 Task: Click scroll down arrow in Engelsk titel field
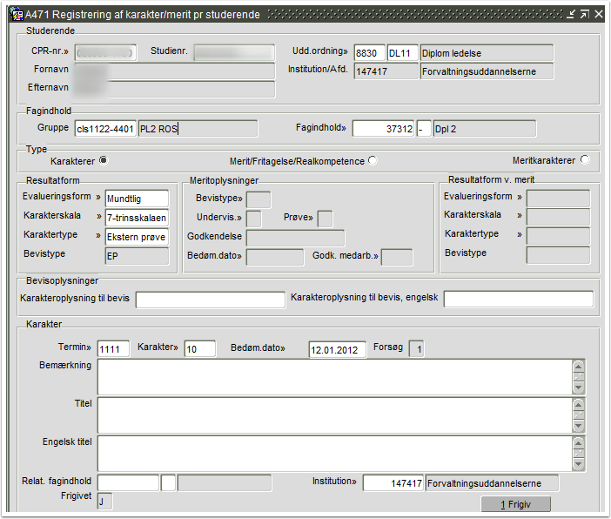point(579,464)
